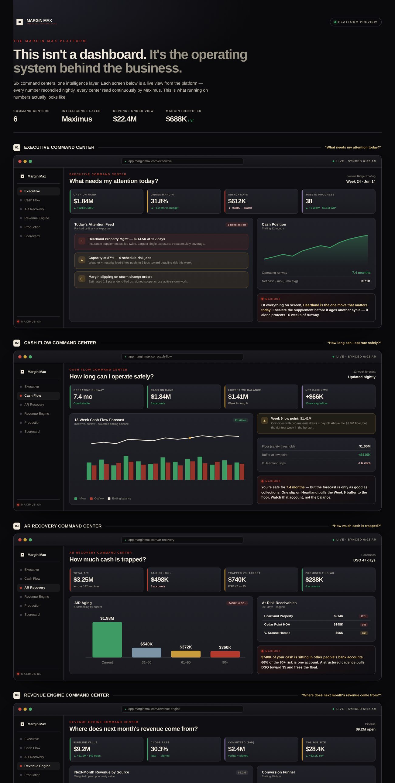This screenshot has width=395, height=783.
Task: Click the '$498K at 90+' badge
Action: 237,603
